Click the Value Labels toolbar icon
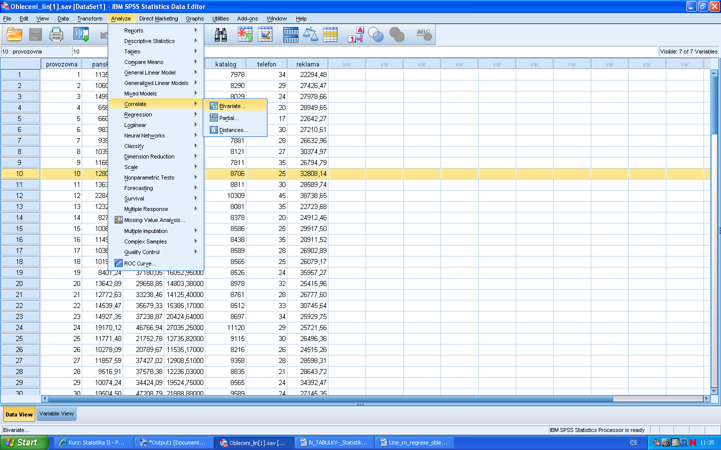This screenshot has width=721, height=450. (355, 34)
